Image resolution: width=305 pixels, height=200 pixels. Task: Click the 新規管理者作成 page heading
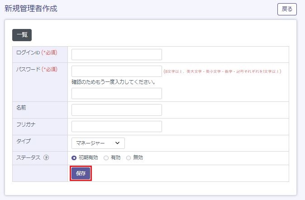click(31, 9)
